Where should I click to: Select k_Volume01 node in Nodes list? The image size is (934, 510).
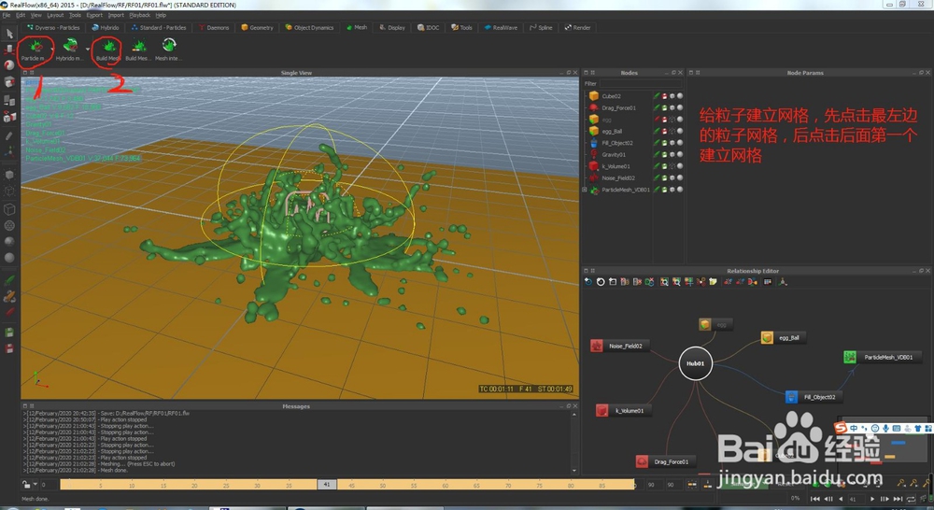pos(616,166)
